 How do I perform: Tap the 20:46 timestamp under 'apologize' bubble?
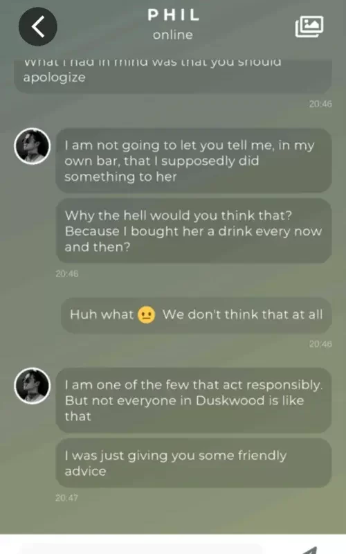320,103
